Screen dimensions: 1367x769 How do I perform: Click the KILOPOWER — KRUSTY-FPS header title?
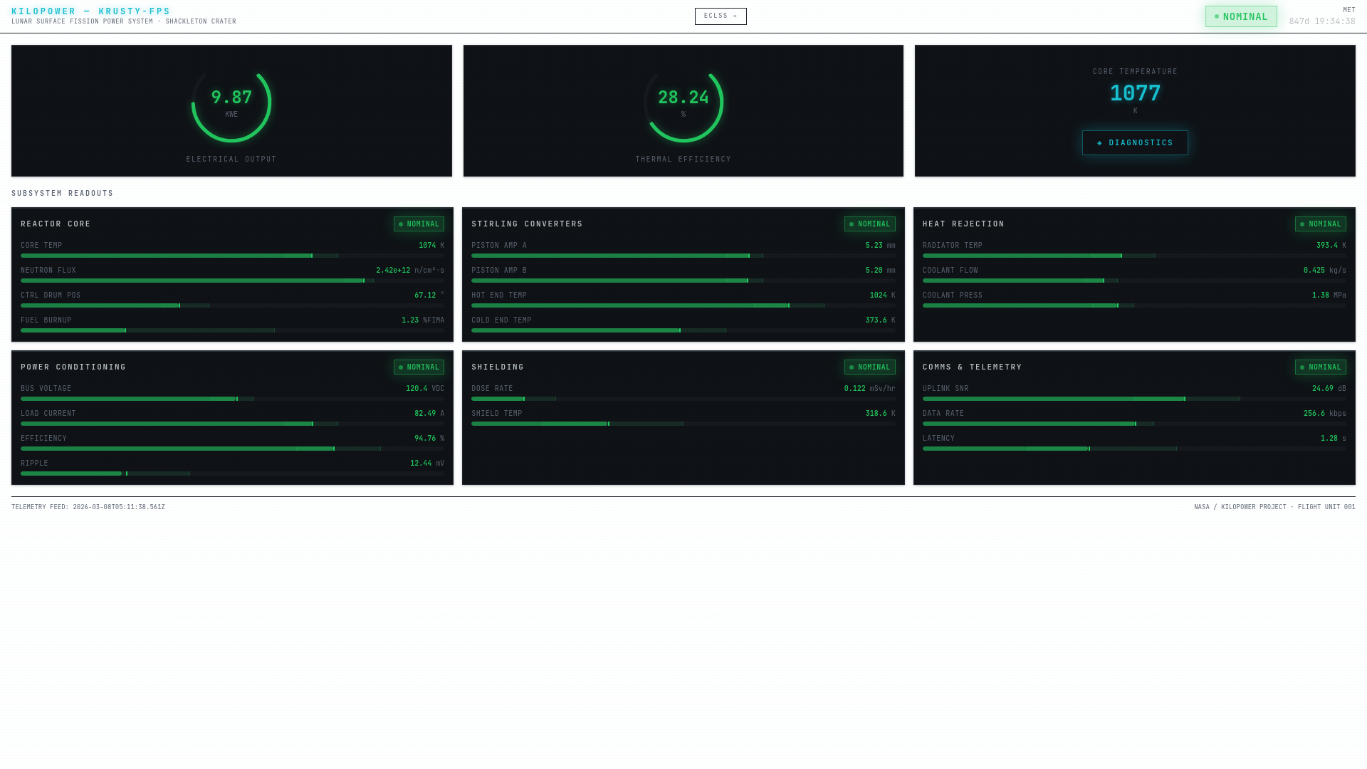click(x=91, y=11)
